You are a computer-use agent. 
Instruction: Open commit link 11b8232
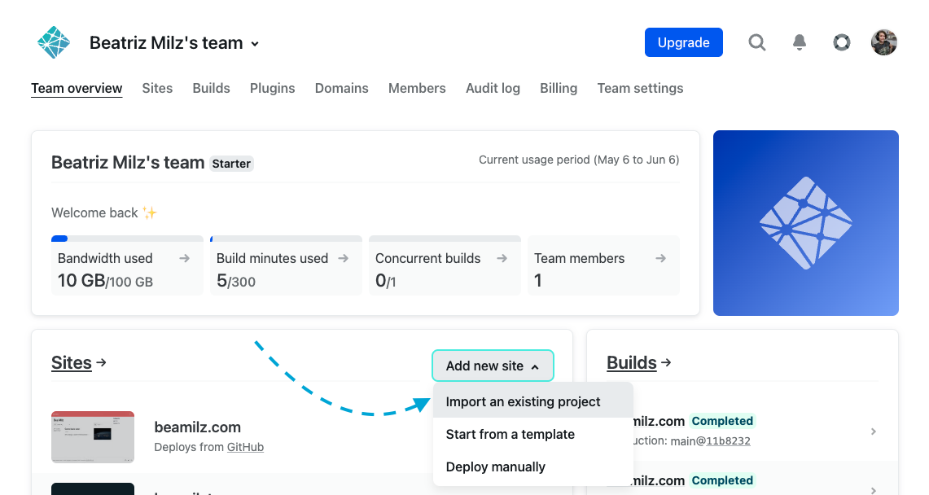click(728, 441)
